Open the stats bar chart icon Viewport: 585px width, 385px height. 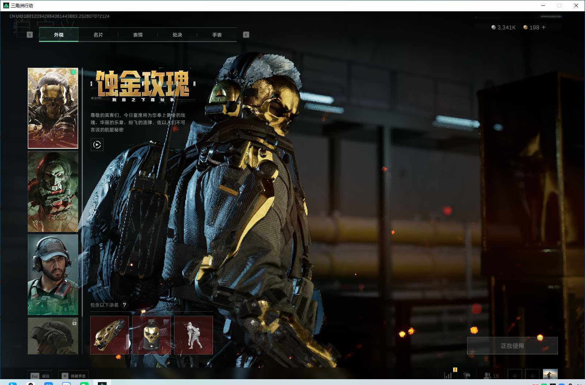coord(448,375)
